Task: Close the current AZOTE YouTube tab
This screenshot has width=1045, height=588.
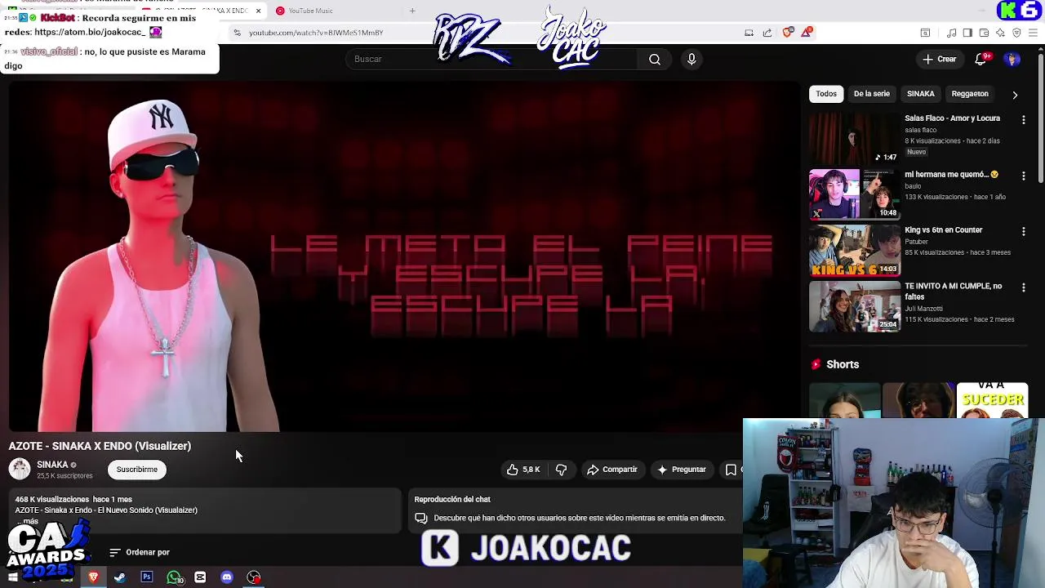Action: 258,11
